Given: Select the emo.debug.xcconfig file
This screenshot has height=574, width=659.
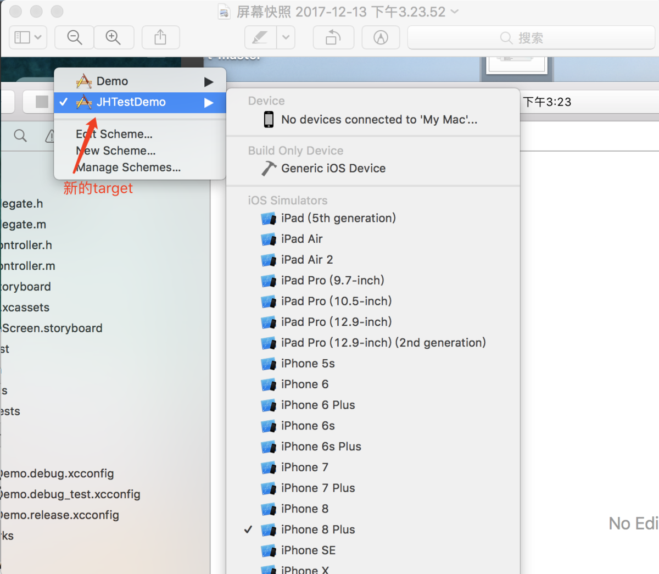Looking at the screenshot, I should point(57,473).
